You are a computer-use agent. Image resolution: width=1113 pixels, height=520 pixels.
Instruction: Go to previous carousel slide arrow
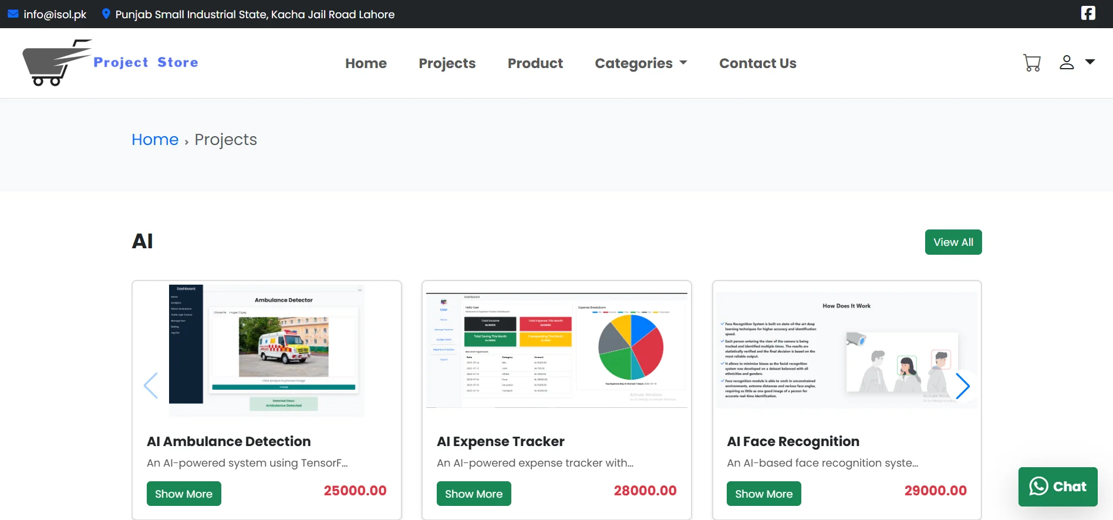coord(151,386)
